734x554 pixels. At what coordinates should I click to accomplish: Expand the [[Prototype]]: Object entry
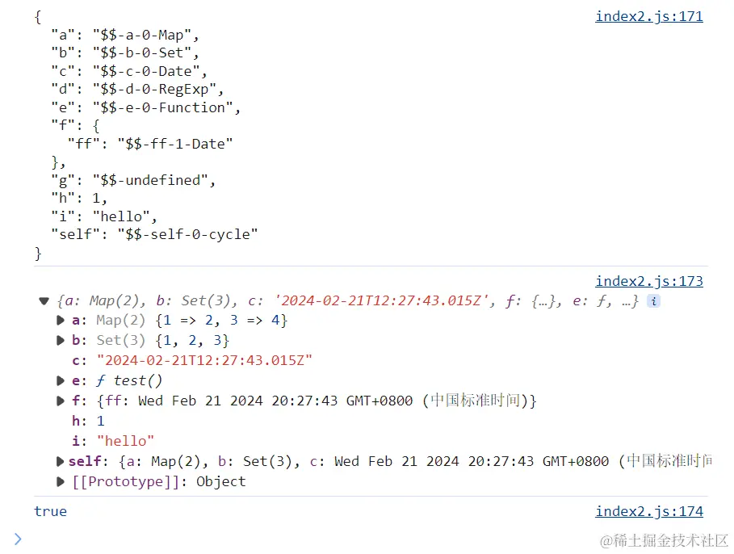60,482
